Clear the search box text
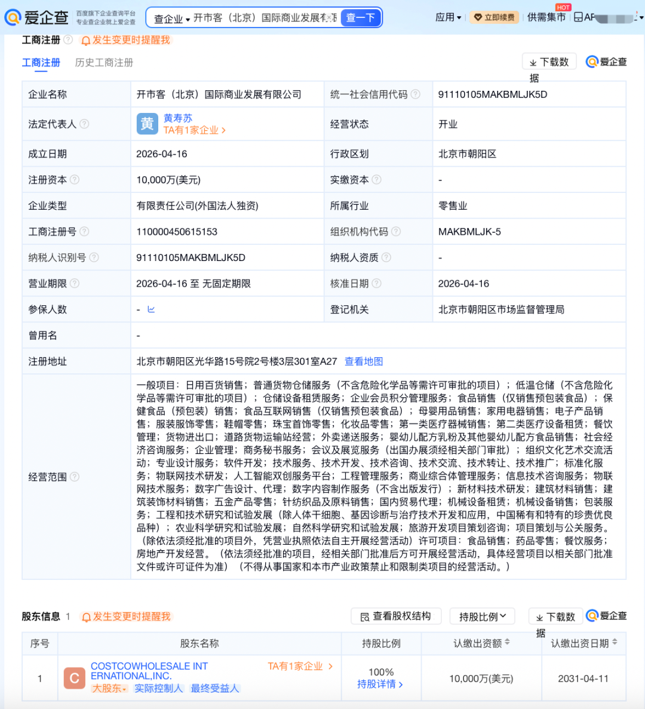645x709 pixels. [330, 18]
